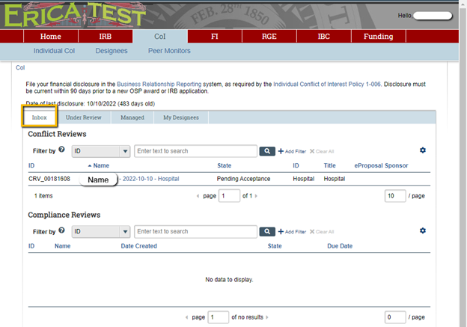Sort Compliance Reviews by Date Created
The image size is (467, 327).
coord(138,246)
